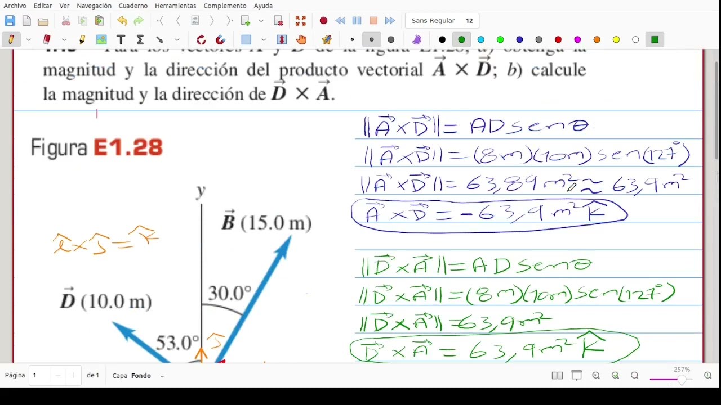Open the Archivo menu

pos(15,6)
